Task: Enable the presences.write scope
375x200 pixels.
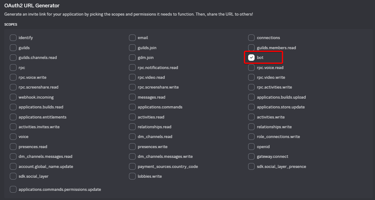Action: 132,147
